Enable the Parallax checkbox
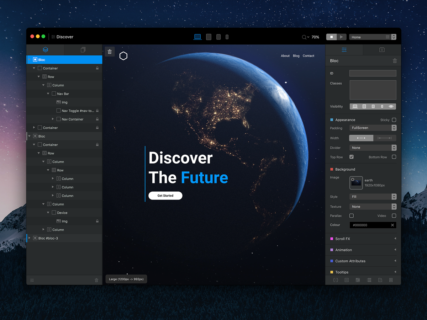 [352, 216]
